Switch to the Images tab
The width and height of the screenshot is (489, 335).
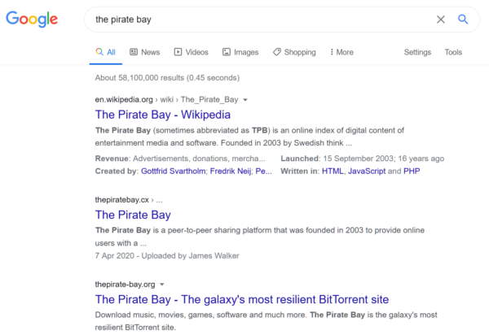coord(240,52)
